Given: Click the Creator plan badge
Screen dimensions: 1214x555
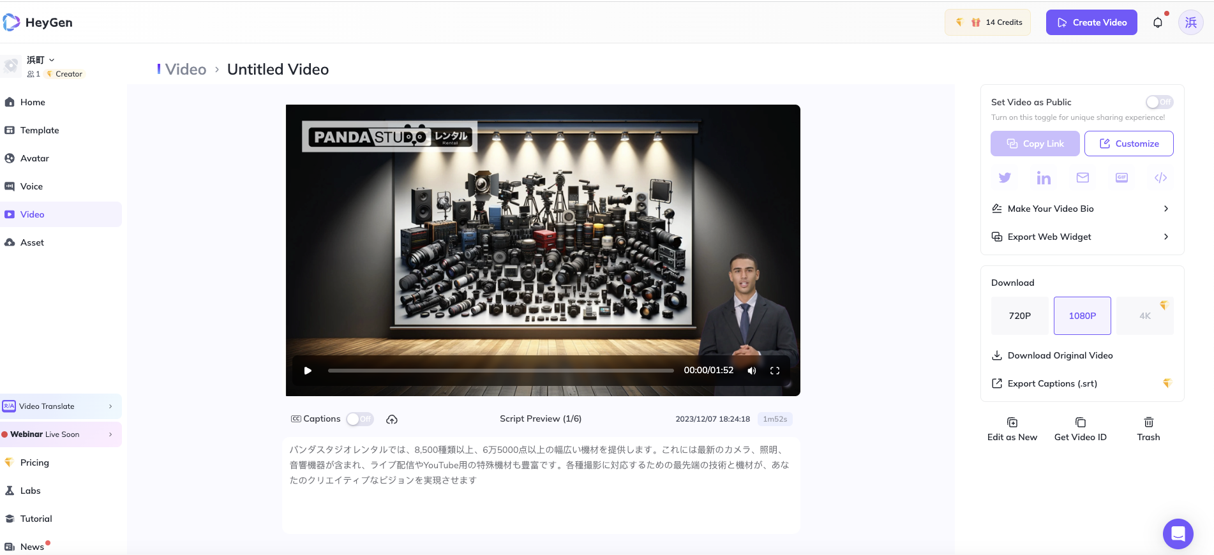Looking at the screenshot, I should point(64,74).
